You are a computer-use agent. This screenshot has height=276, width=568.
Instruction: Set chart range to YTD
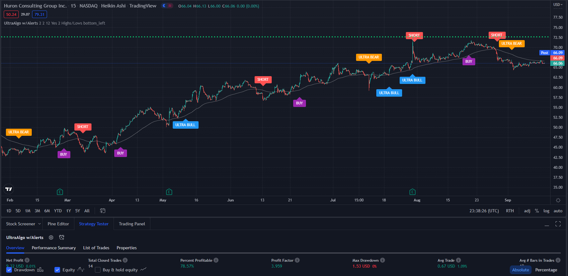58,211
